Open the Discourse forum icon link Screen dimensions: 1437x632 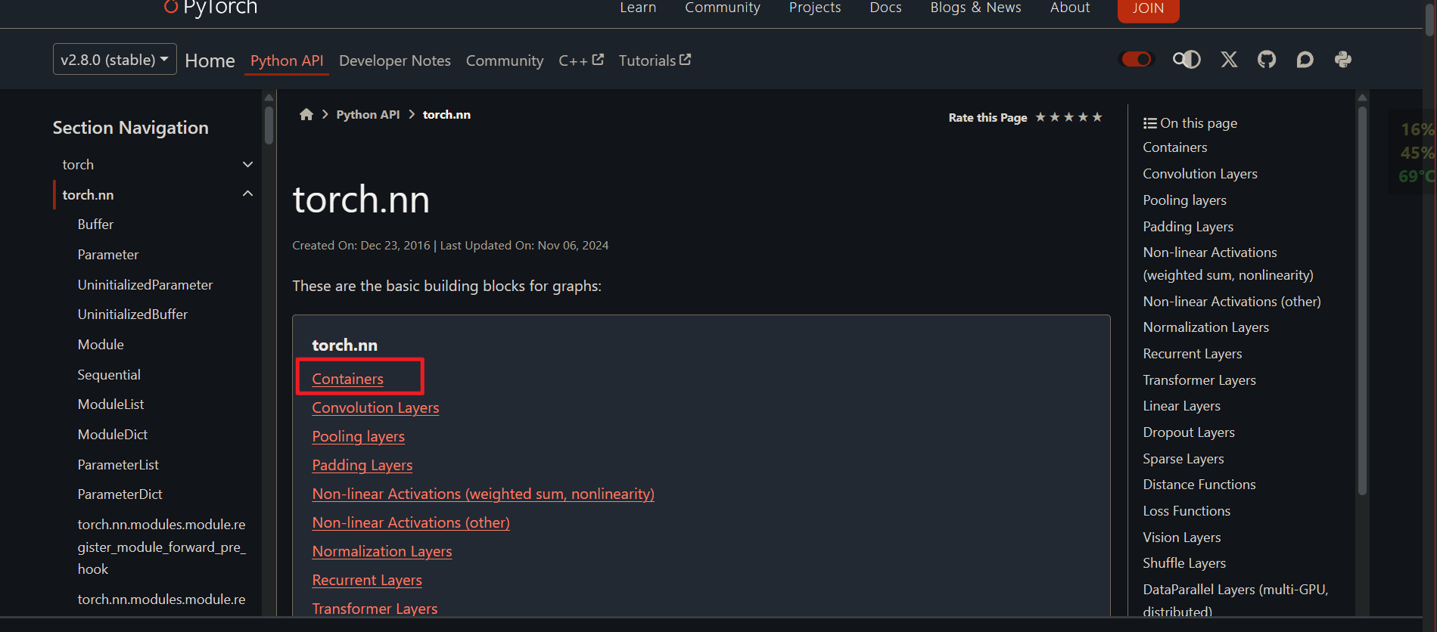tap(1305, 60)
